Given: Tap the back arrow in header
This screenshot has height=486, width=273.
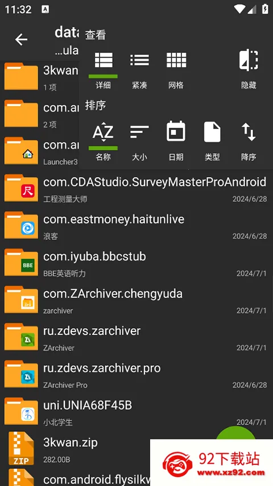Looking at the screenshot, I should 21,39.
